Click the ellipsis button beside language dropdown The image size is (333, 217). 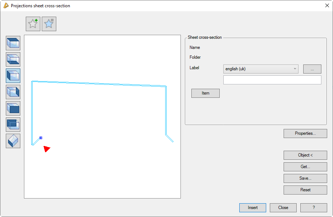[312, 69]
